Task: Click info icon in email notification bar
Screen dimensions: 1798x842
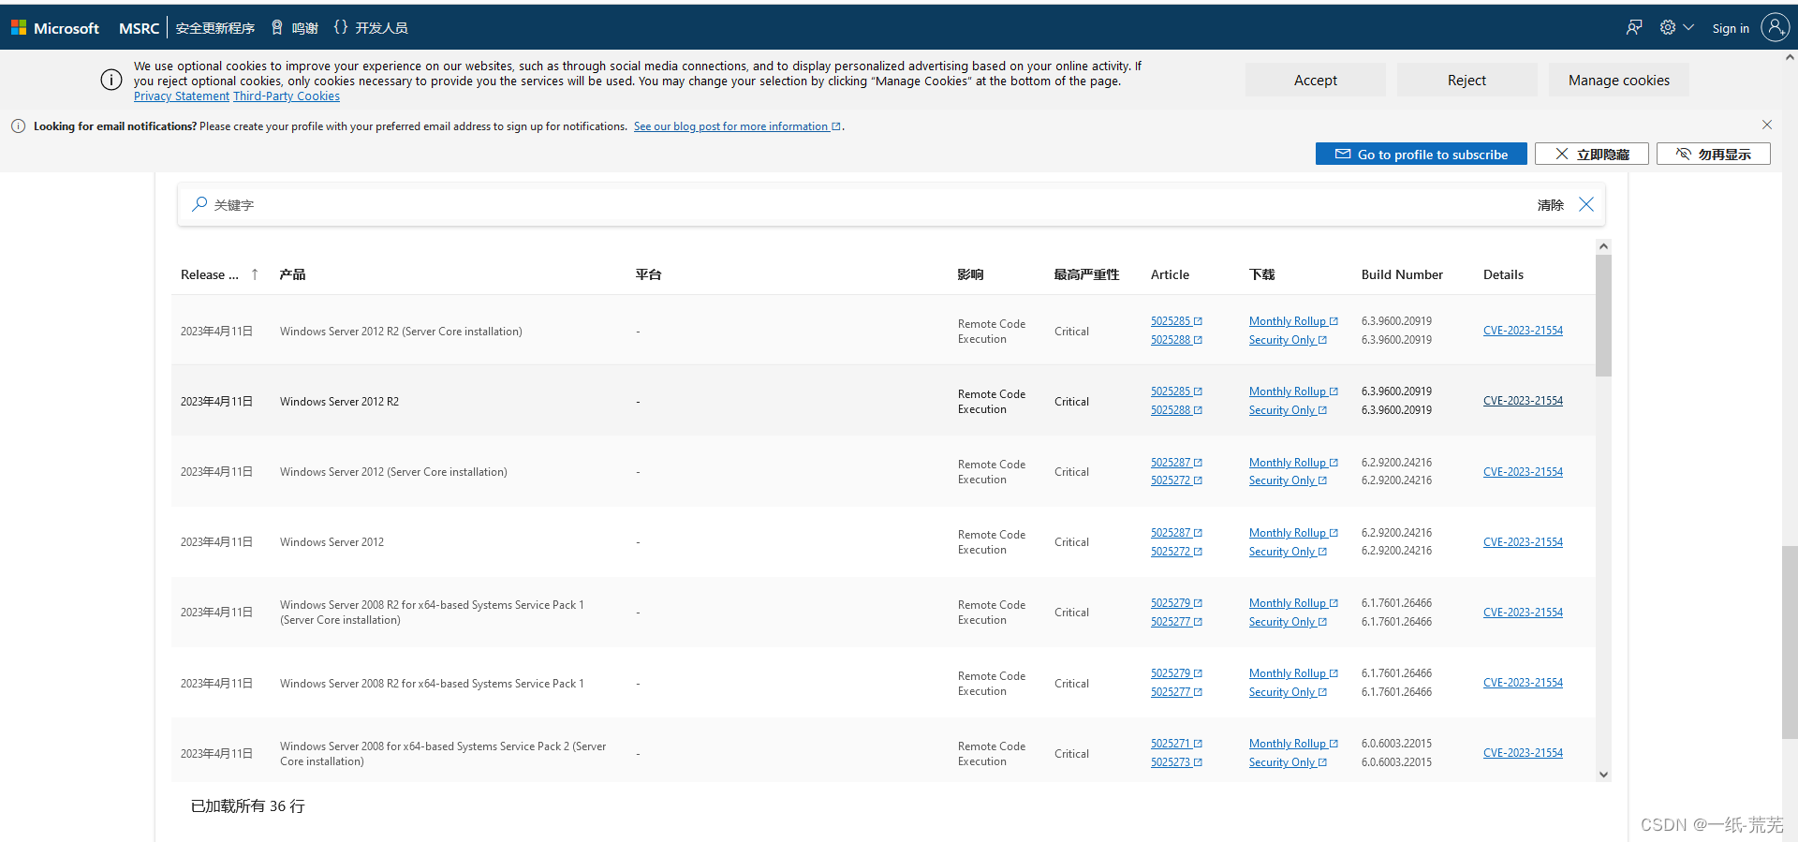Action: click(x=18, y=126)
